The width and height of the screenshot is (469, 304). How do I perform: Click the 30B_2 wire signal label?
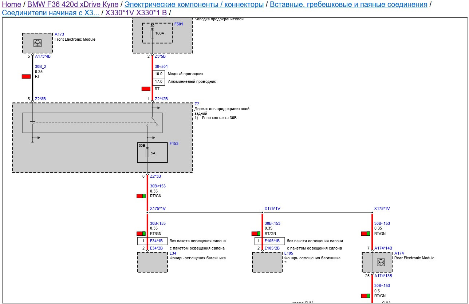(41, 67)
